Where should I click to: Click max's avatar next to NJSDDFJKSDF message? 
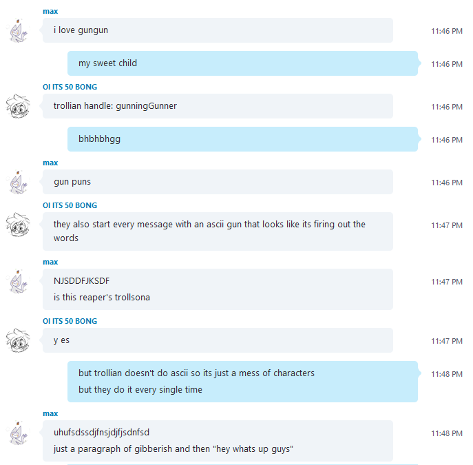[x=18, y=281]
